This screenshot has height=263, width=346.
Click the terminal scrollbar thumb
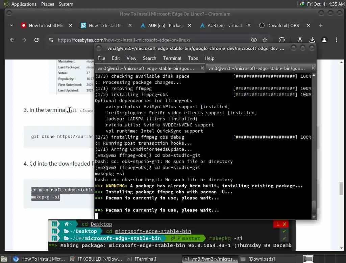point(314,207)
